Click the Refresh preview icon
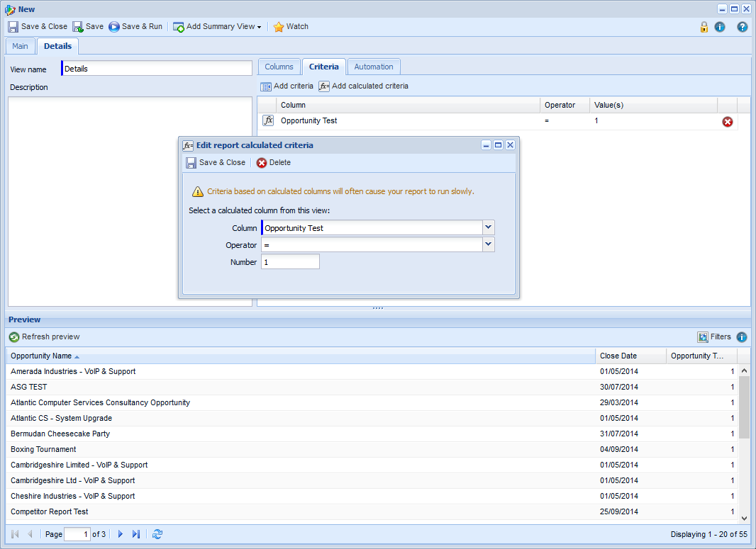 14,337
